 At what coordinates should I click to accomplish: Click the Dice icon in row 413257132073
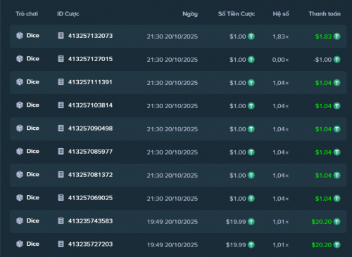20,36
